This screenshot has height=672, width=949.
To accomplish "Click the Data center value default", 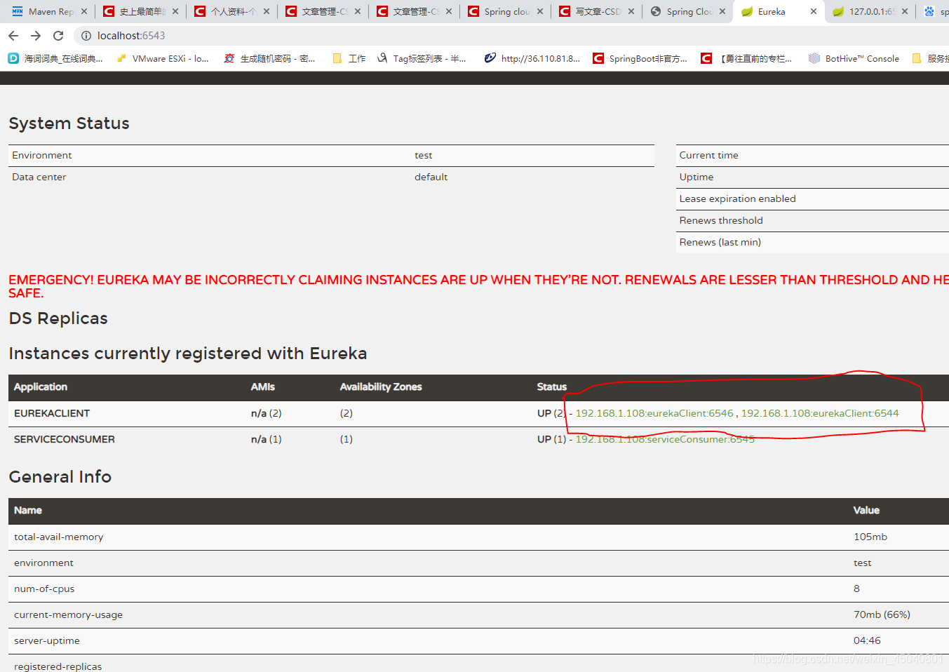I will point(431,177).
